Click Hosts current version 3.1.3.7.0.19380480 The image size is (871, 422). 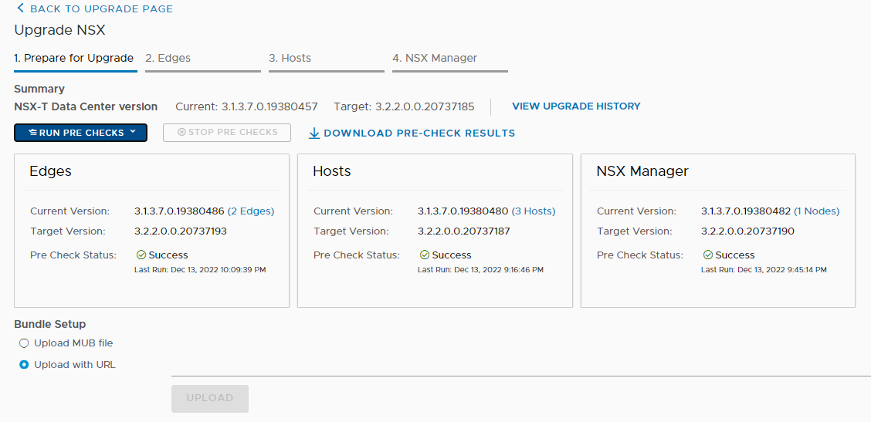(x=463, y=211)
